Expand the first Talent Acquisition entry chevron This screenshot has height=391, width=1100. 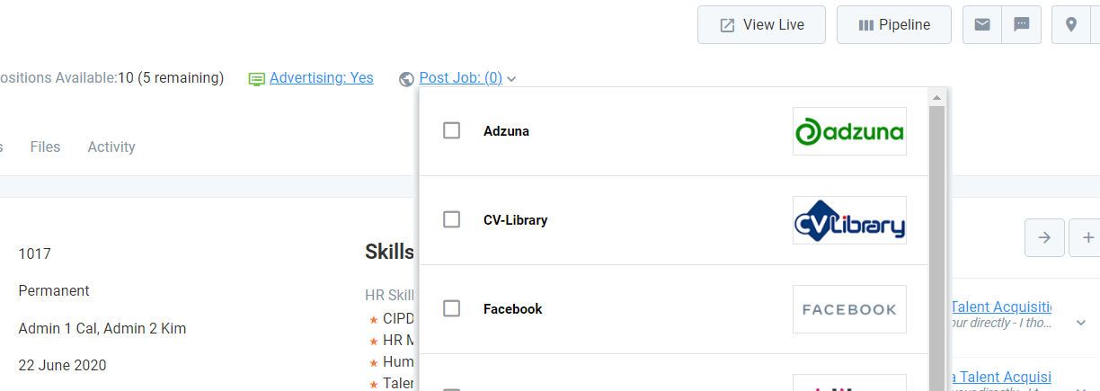pyautogui.click(x=1081, y=323)
